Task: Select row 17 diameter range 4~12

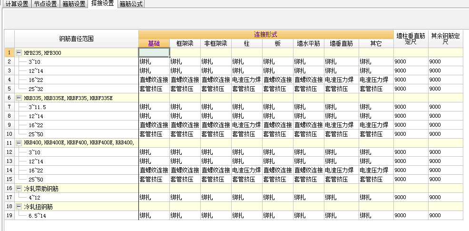Action: pyautogui.click(x=76, y=198)
